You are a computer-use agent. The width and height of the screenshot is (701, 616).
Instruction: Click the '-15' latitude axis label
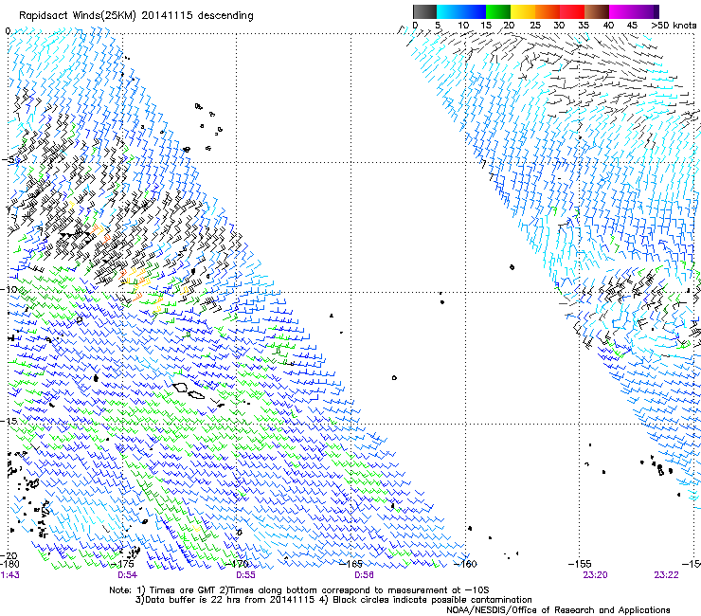[x=9, y=421]
